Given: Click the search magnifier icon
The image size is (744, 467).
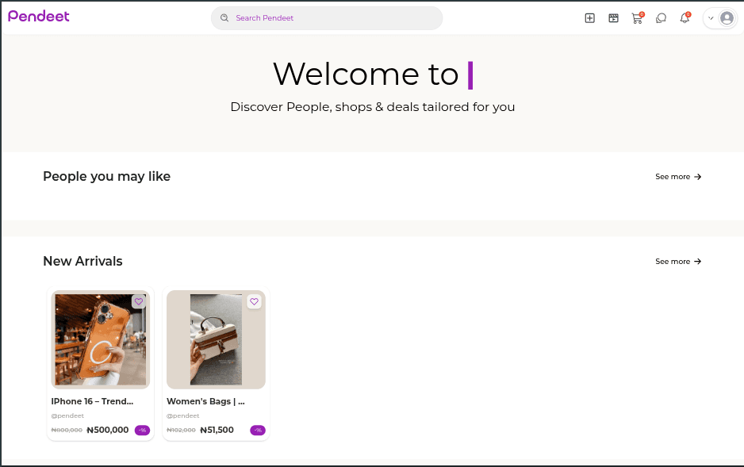Looking at the screenshot, I should pyautogui.click(x=224, y=17).
